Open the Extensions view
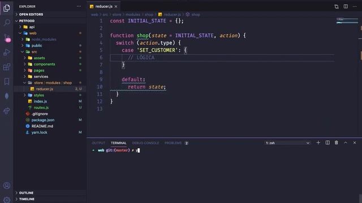The width and height of the screenshot is (362, 203). 7,67
